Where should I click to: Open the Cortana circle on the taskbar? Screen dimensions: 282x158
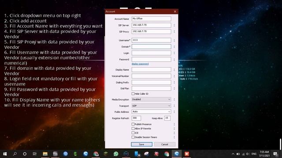[x=25, y=154]
